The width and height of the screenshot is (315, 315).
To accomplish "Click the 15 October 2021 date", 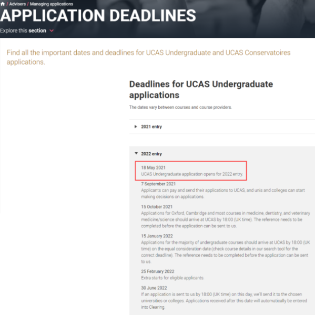I will tap(157, 207).
